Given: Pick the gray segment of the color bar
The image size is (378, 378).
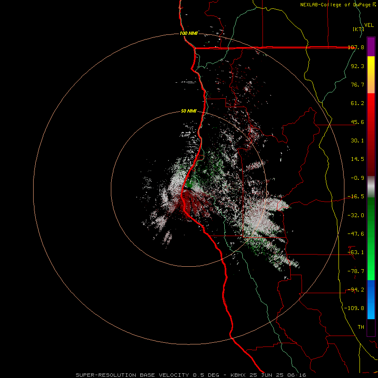Looking at the screenshot, I should (371, 186).
